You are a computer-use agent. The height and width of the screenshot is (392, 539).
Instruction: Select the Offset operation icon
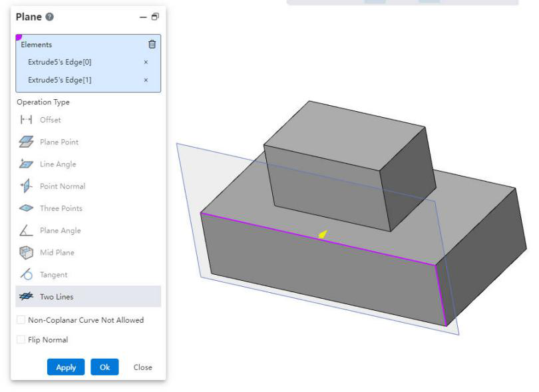[26, 120]
